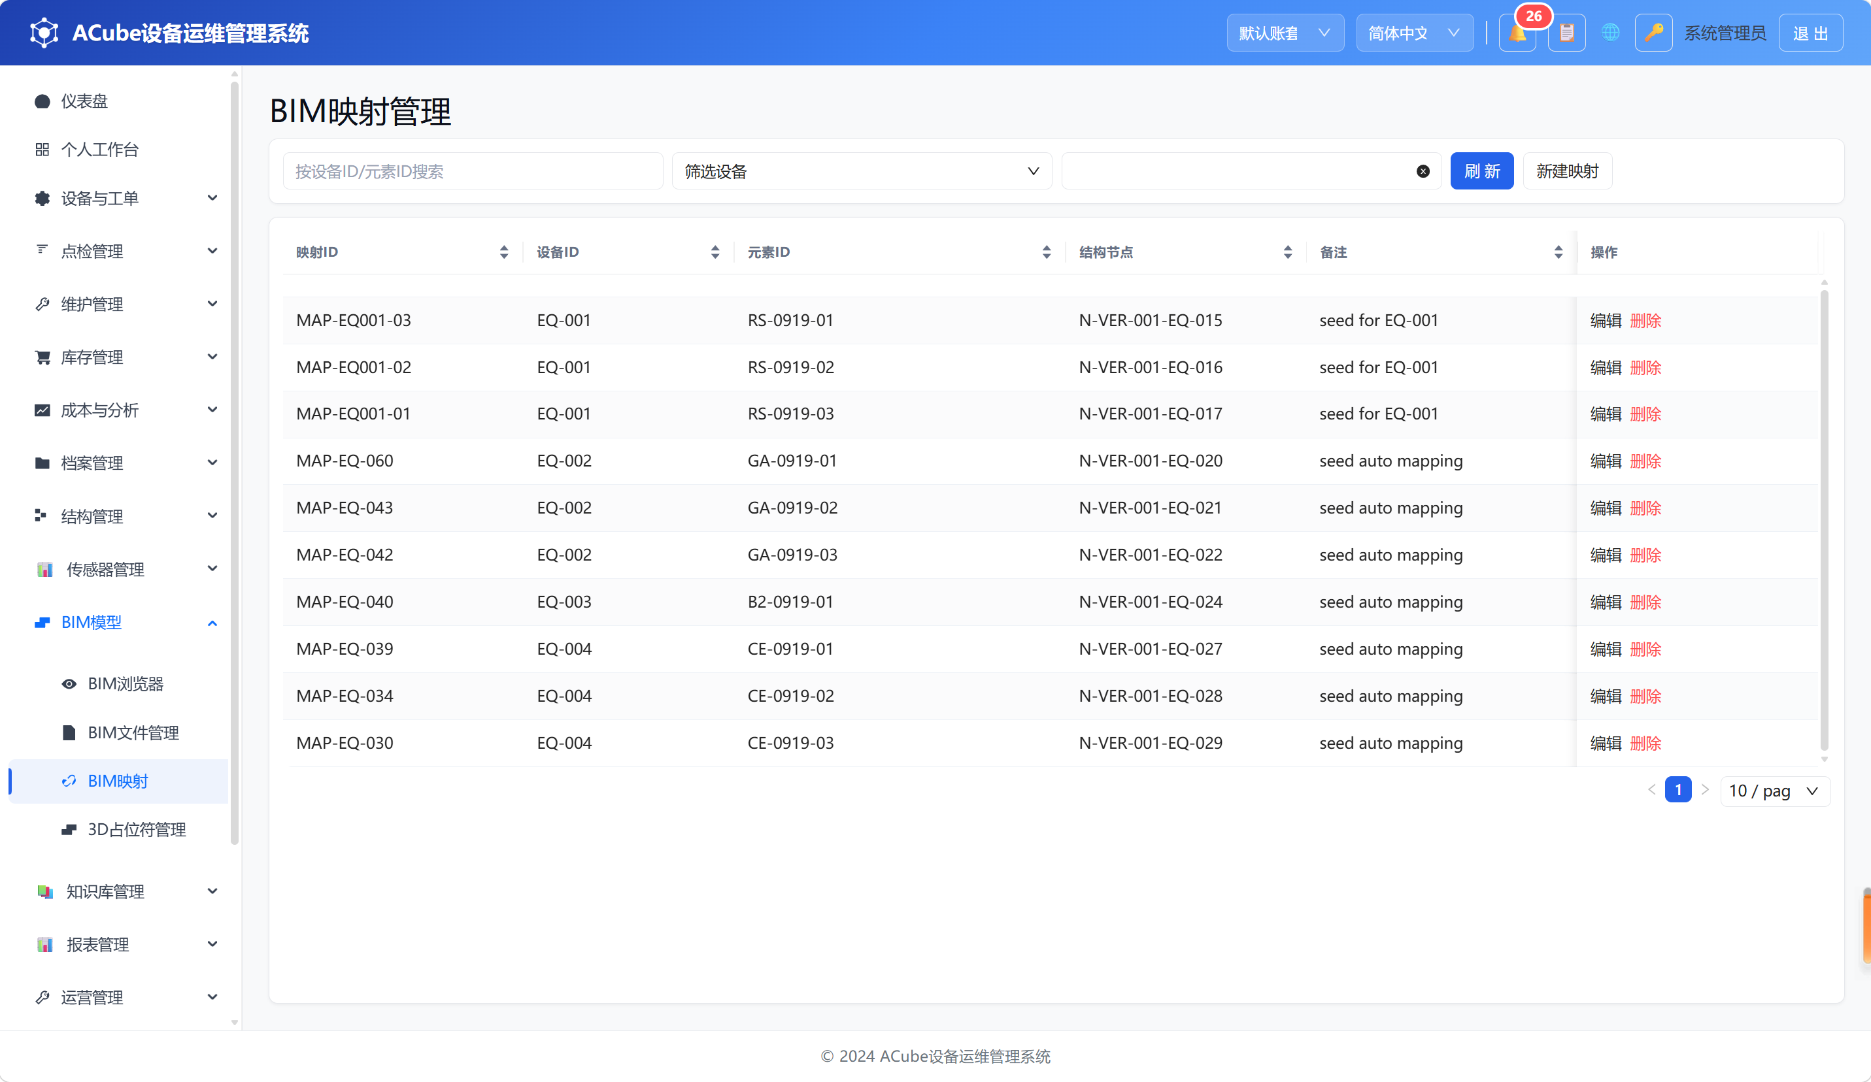Select page 1 in pagination
Screen dimensions: 1871x1082
(1678, 789)
